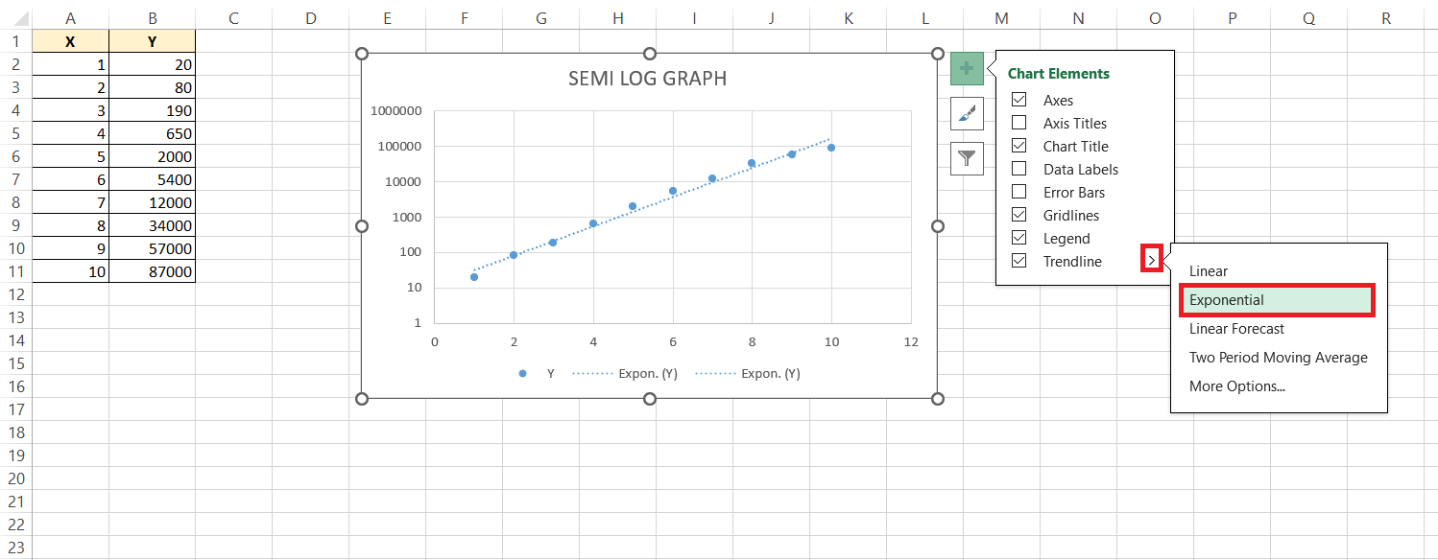
Task: Select row 1 header
Action: 15,41
